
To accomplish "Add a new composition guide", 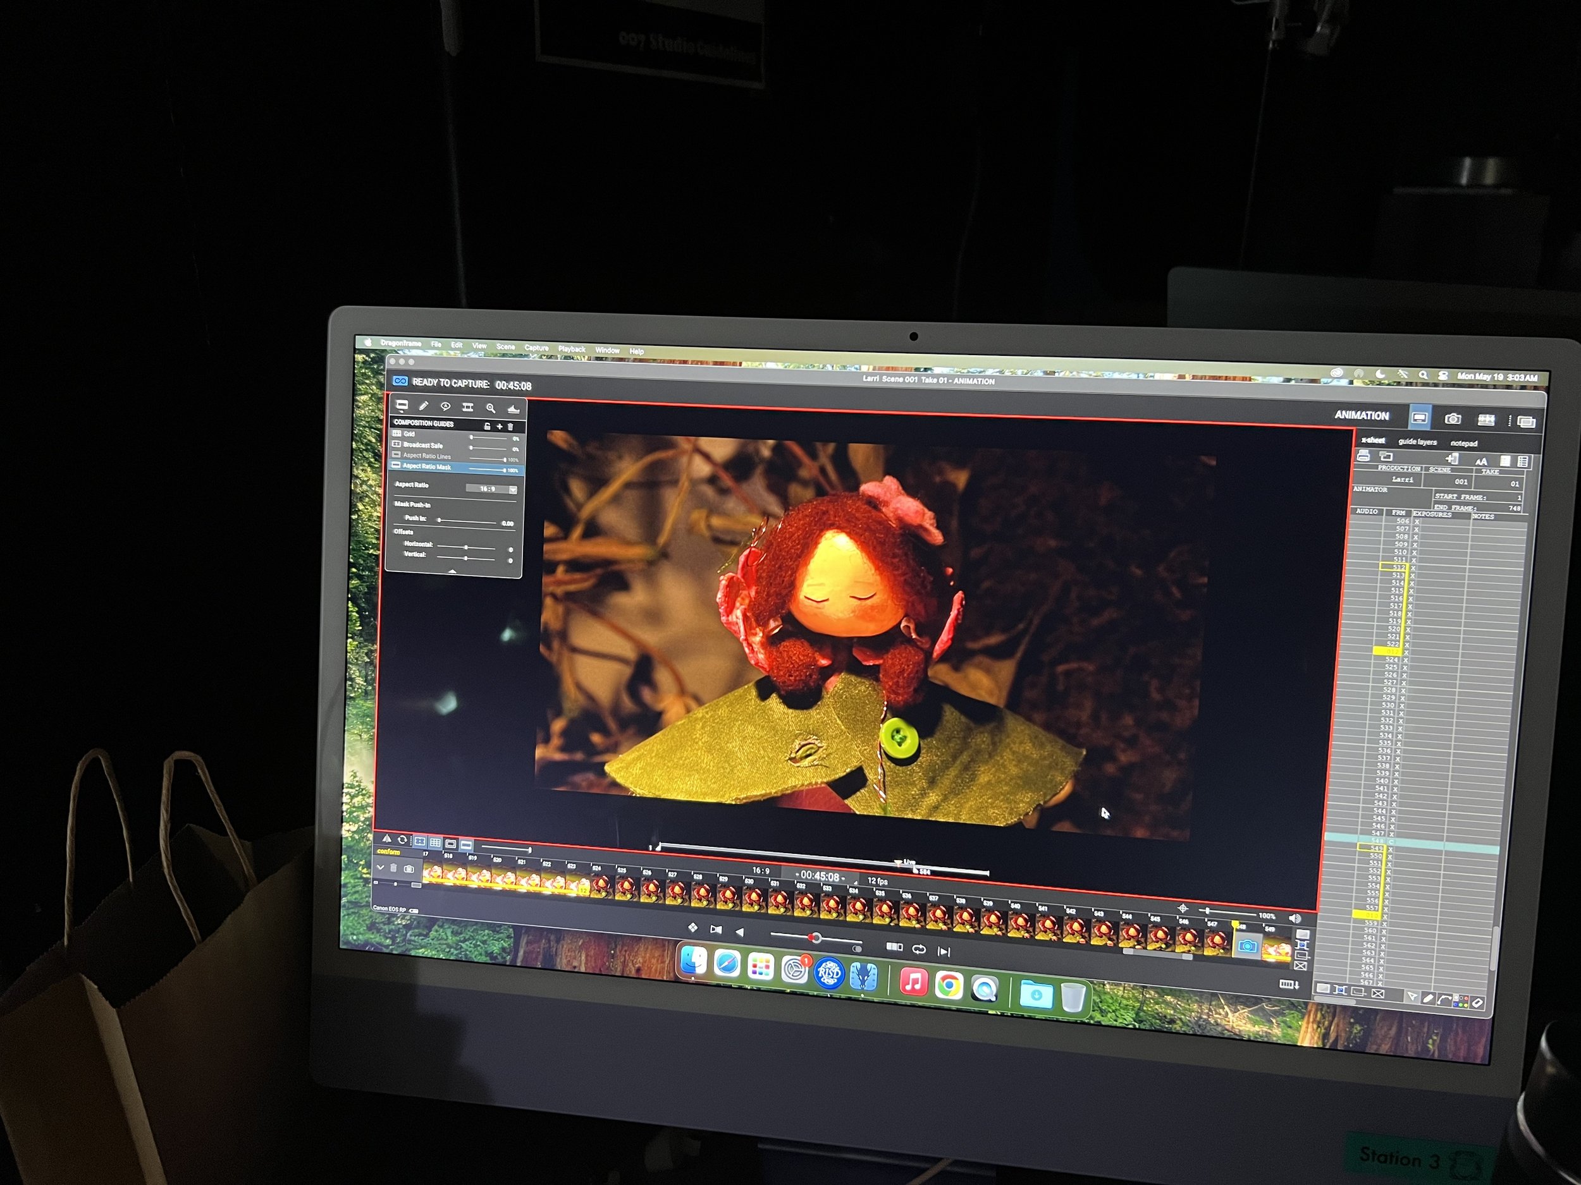I will point(499,427).
